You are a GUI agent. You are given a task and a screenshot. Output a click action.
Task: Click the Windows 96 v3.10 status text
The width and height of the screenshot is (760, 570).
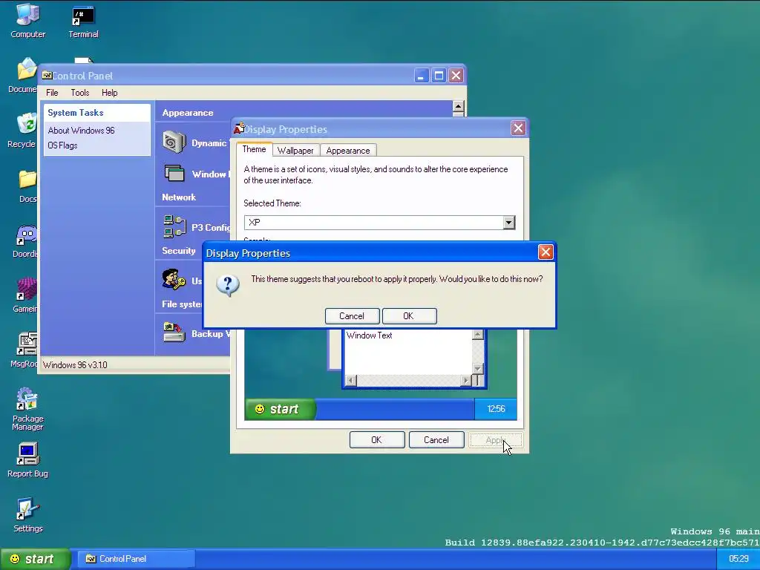(x=75, y=365)
